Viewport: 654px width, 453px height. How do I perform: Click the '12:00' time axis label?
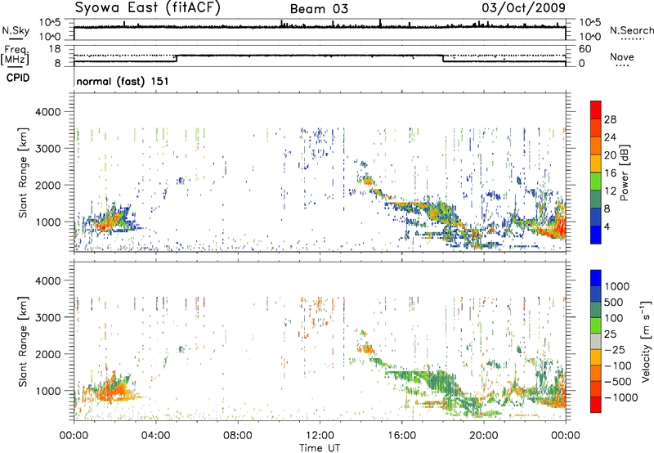coord(320,436)
